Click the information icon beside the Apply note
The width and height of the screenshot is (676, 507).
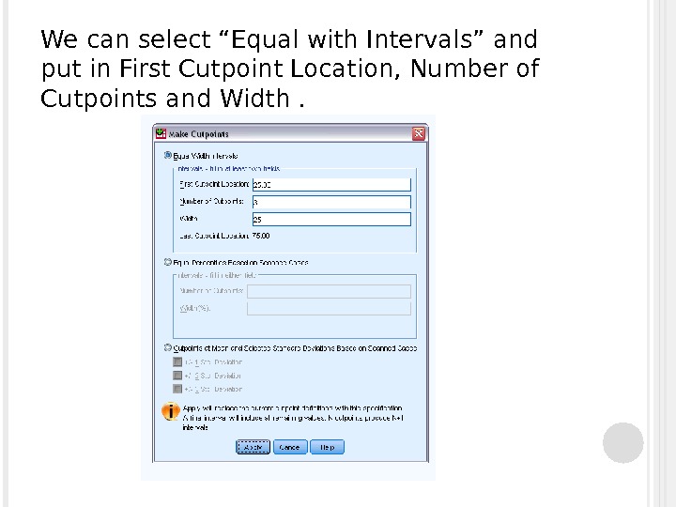(170, 411)
